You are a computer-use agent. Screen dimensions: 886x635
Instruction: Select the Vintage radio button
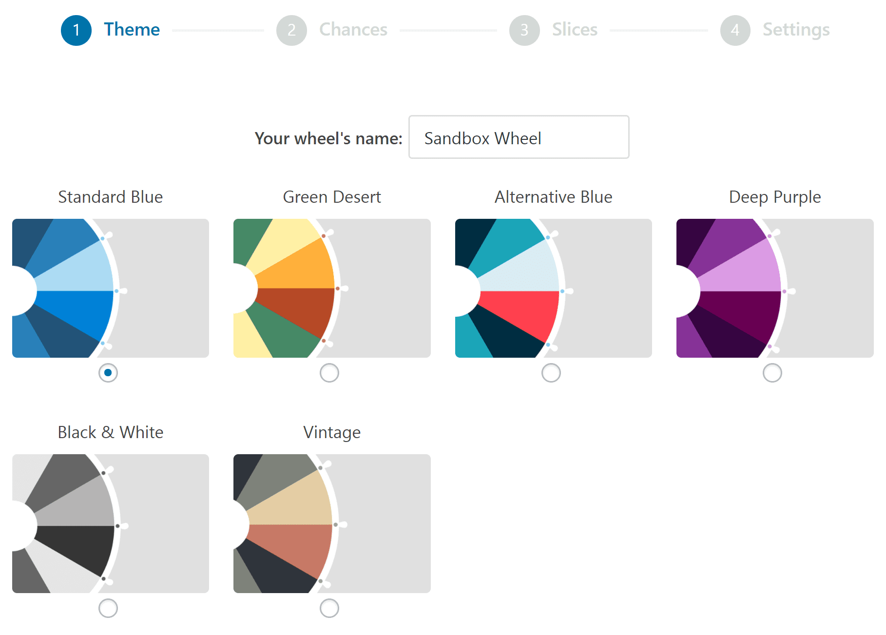coord(329,608)
